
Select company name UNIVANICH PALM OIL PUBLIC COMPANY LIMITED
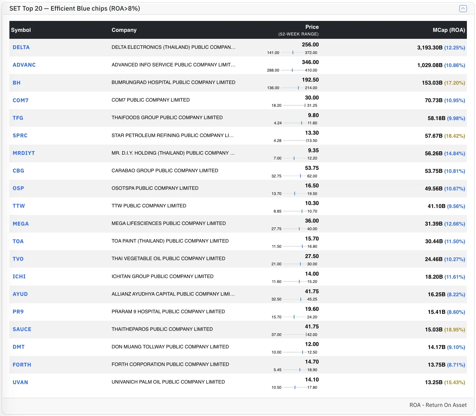(168, 382)
